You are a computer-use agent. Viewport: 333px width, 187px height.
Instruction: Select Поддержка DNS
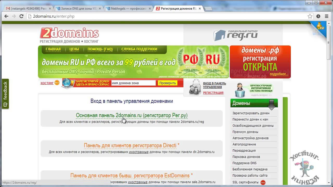245,163
